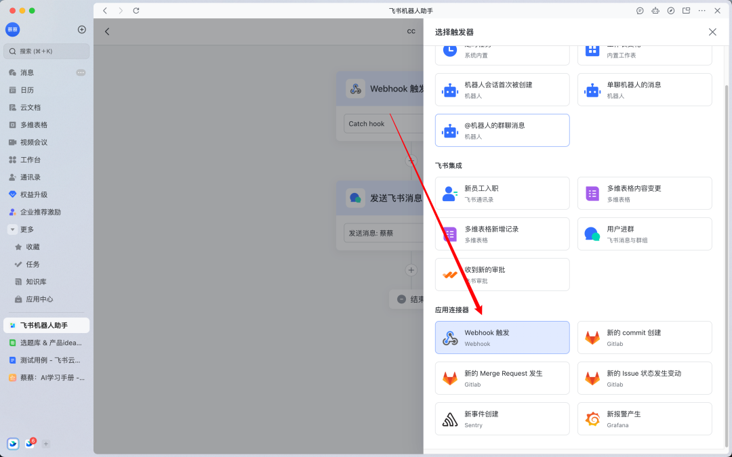Click the small plus button in bottom dock
Viewport: 732px width, 457px height.
pos(46,444)
